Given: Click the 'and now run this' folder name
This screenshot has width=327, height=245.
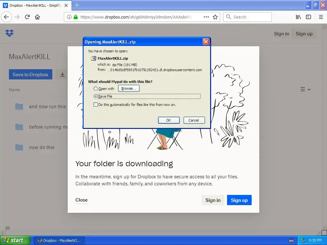Looking at the screenshot, I should click(47, 107).
